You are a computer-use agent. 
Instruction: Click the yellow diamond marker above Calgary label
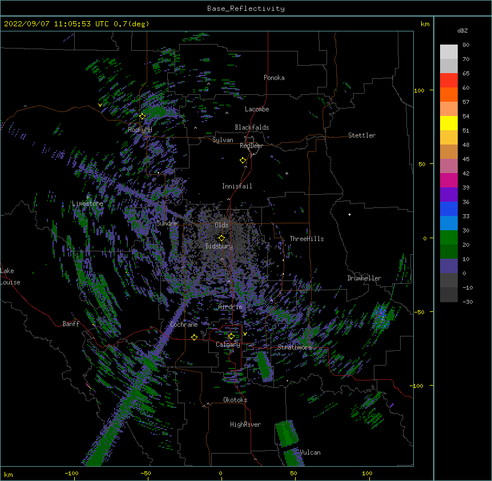point(231,336)
